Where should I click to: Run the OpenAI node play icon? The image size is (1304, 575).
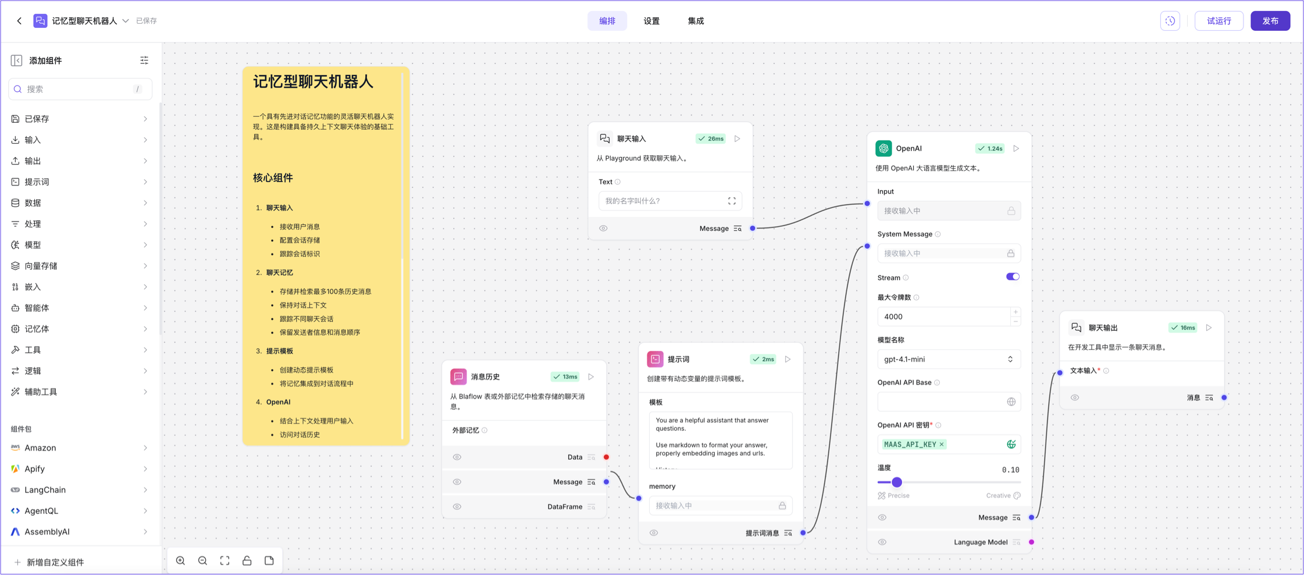click(1016, 148)
